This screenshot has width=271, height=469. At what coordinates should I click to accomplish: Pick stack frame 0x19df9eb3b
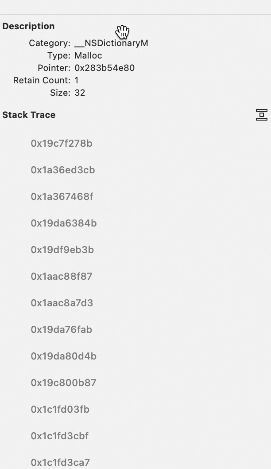coord(62,250)
